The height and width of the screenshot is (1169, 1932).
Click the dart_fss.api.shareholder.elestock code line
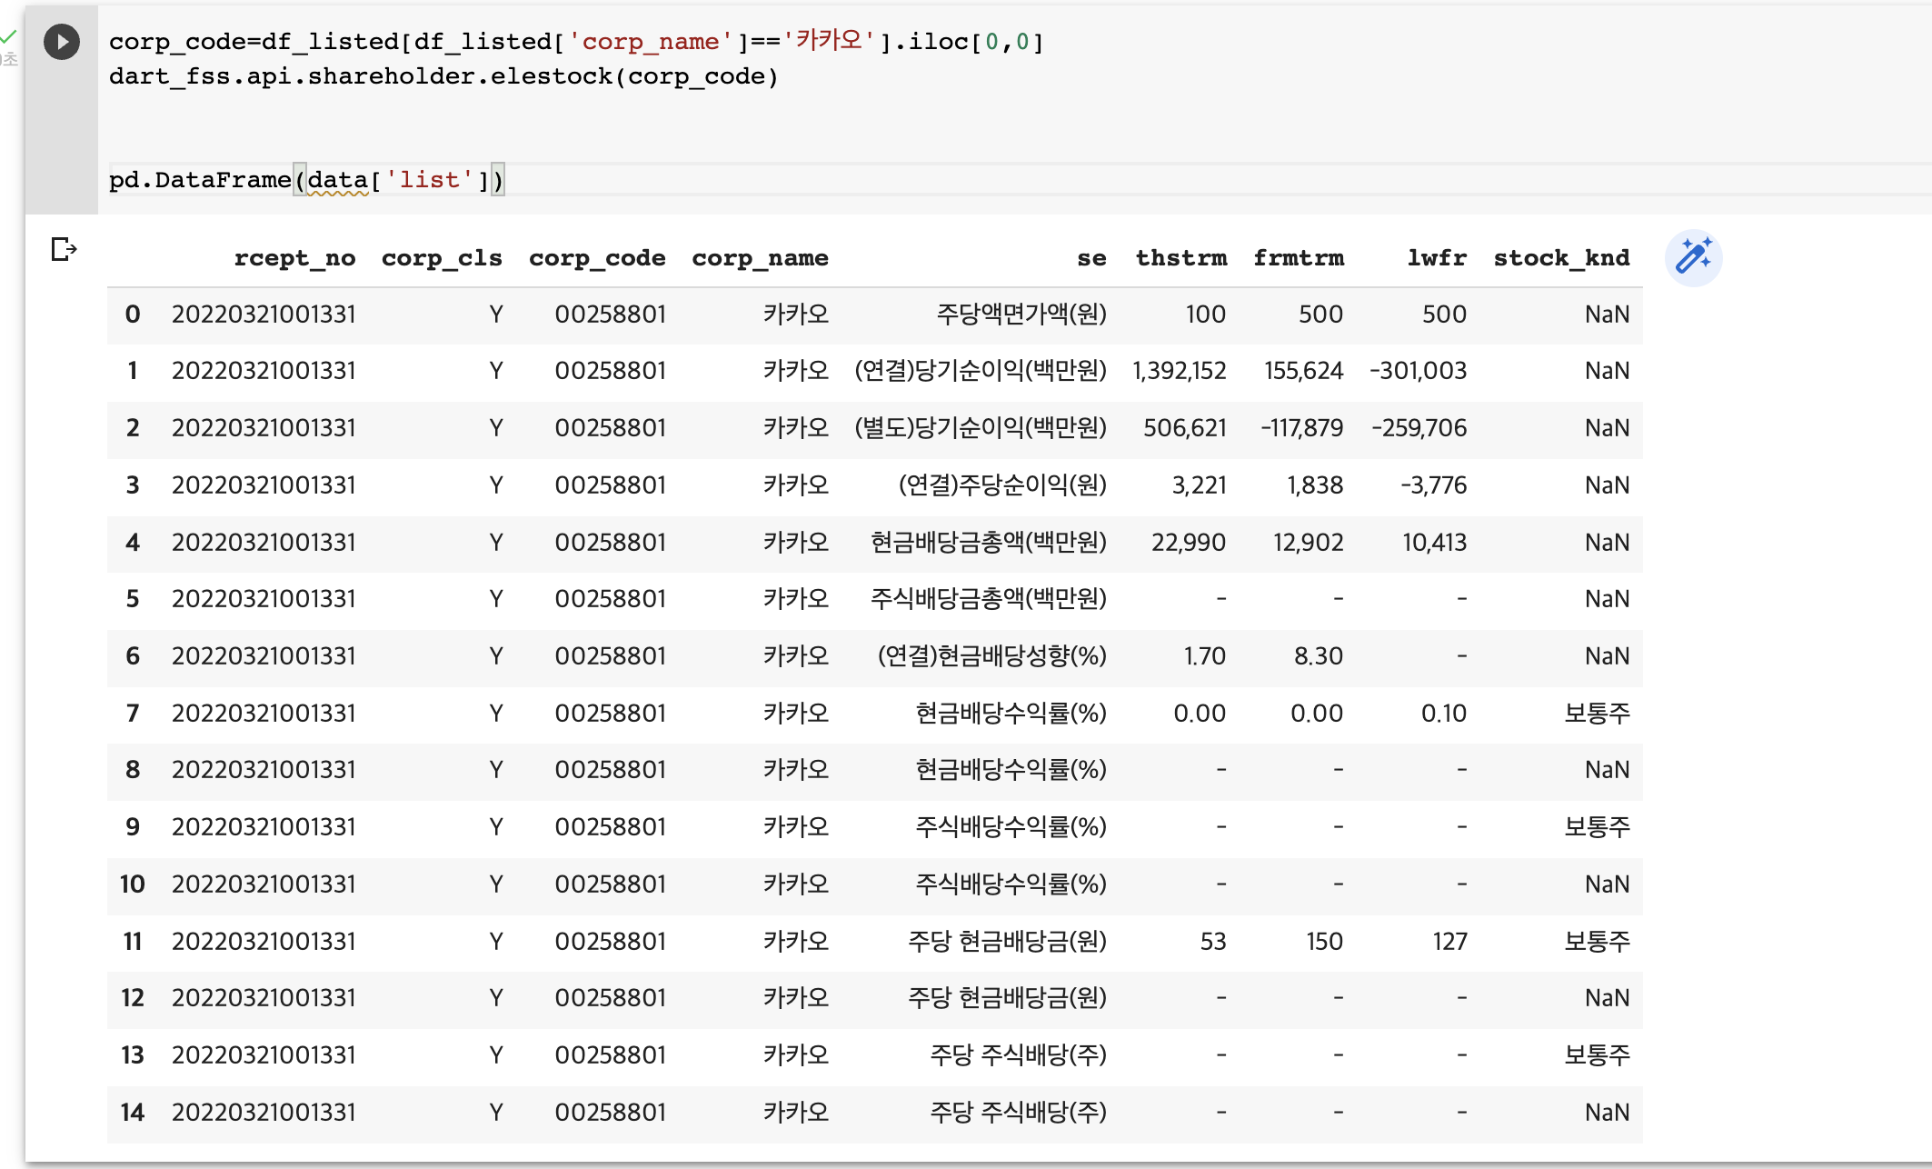[x=443, y=76]
